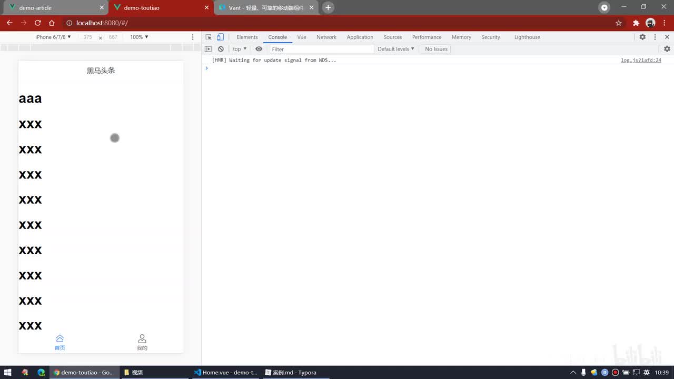Close the DevTools panel

(667, 37)
